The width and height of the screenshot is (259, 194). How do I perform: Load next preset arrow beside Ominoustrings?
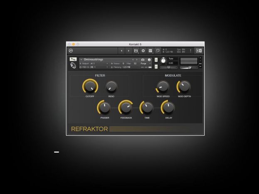(137, 59)
